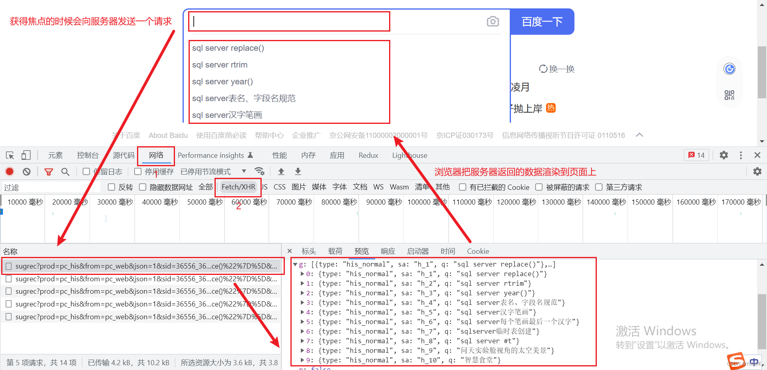Clear the network log
This screenshot has width=767, height=370.
(x=27, y=171)
